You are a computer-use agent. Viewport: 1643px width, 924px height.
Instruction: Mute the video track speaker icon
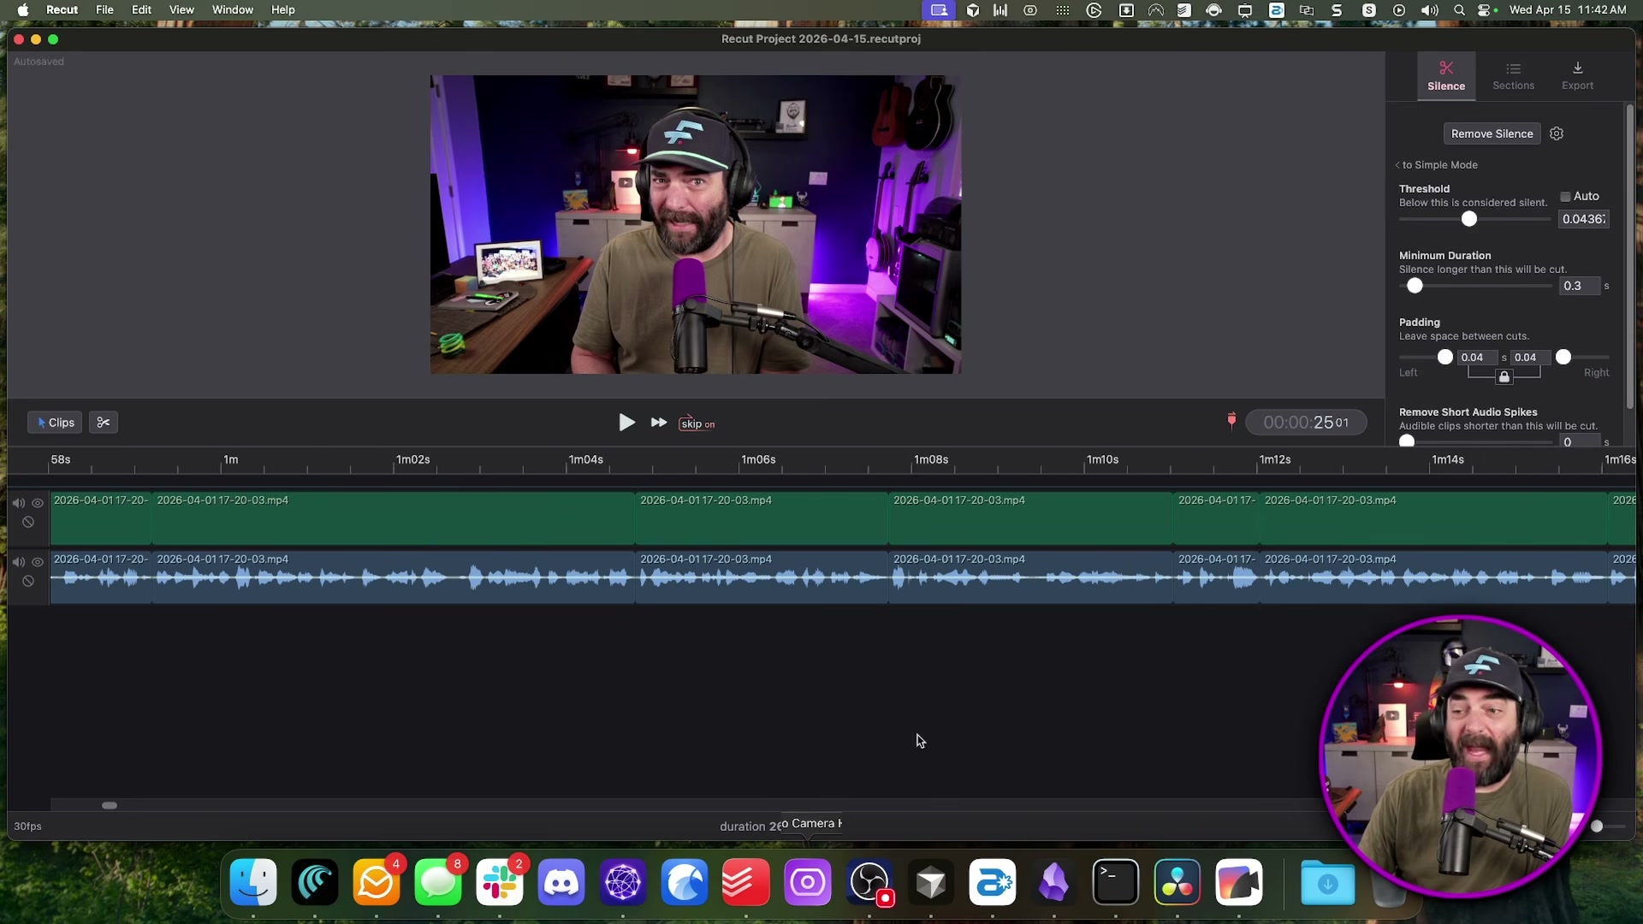coord(19,502)
